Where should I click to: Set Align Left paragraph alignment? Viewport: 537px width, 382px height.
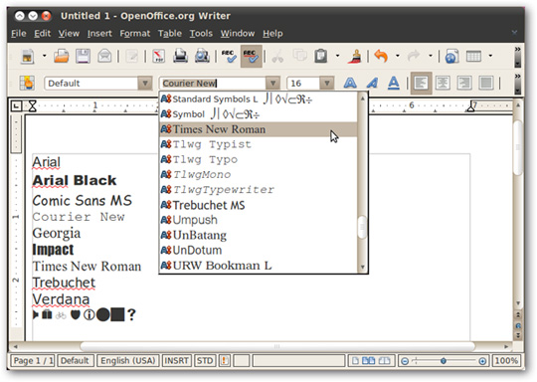[x=421, y=83]
